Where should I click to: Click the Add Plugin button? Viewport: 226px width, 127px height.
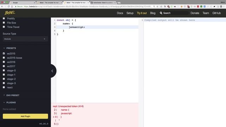pyautogui.click(x=25, y=116)
